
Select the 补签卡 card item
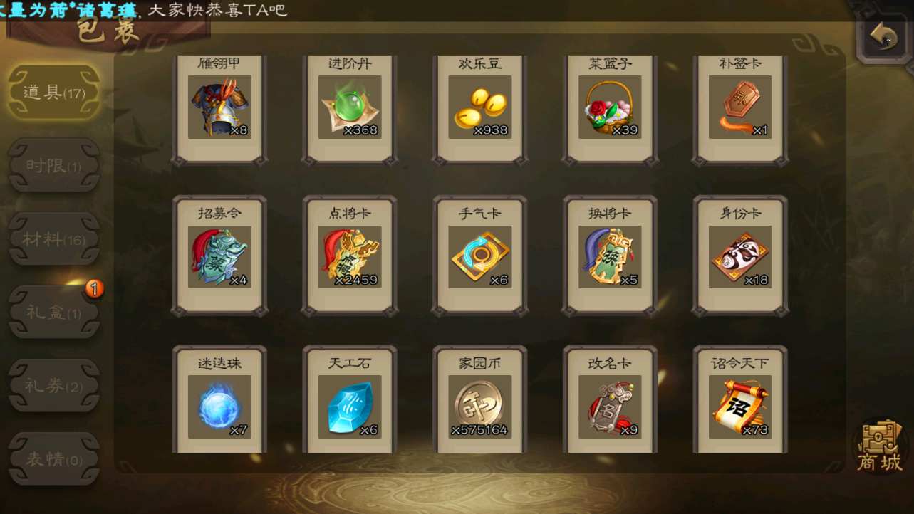(740, 109)
